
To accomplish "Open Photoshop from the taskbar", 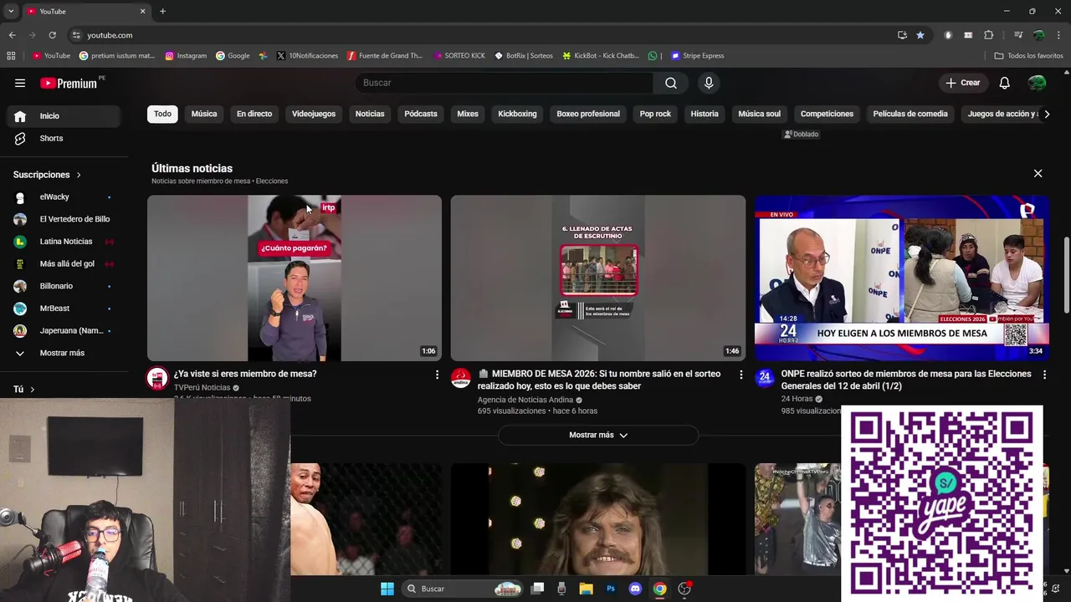I will click(x=611, y=589).
